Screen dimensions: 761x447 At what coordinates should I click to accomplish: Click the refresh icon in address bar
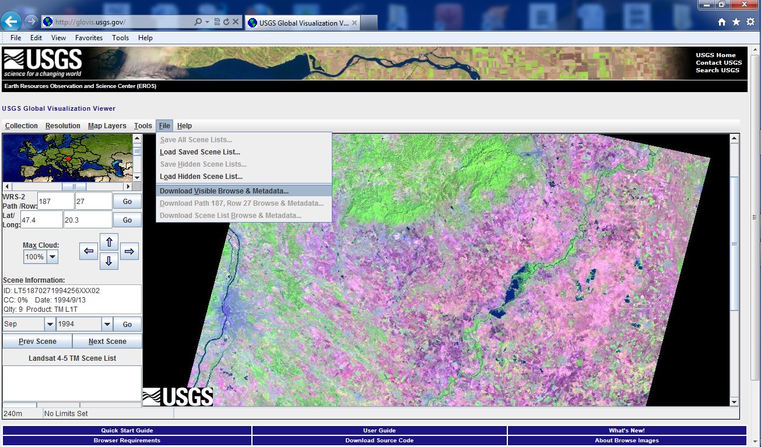pos(226,22)
